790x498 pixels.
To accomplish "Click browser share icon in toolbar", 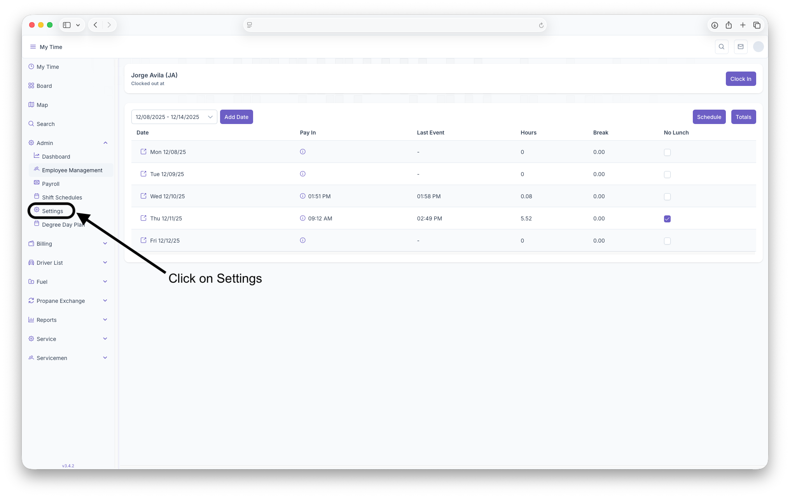I will (729, 25).
